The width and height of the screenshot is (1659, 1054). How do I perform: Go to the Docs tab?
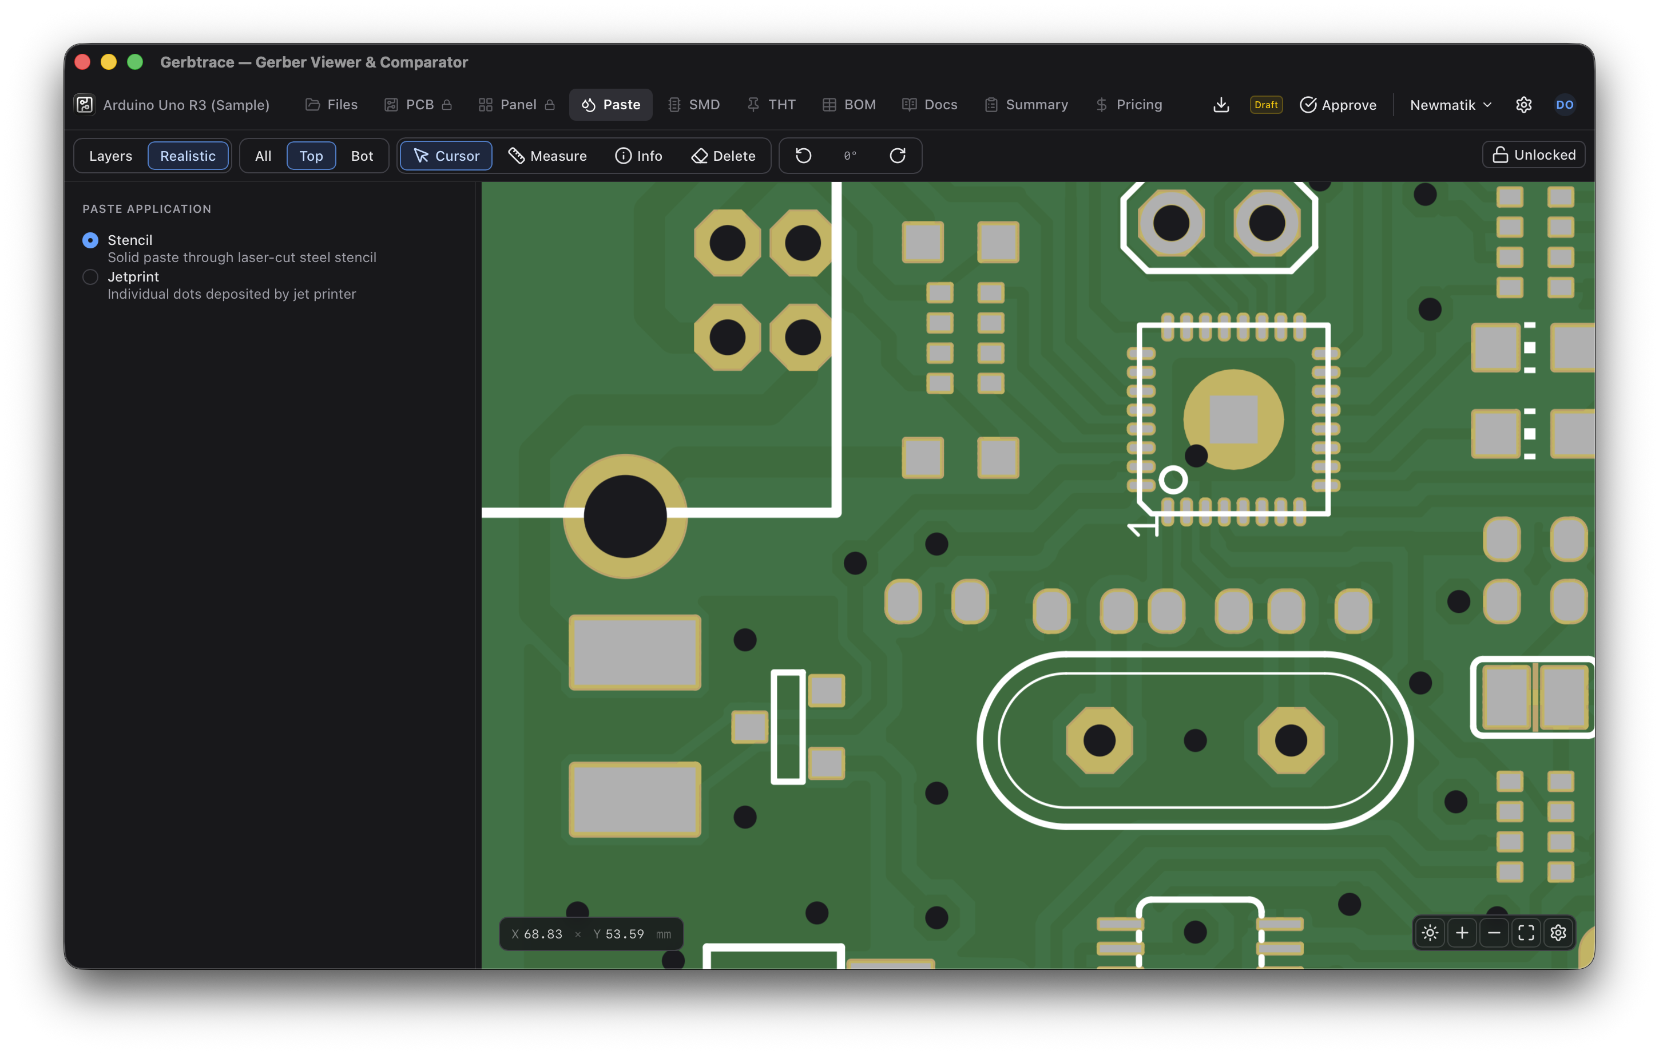[x=930, y=105]
